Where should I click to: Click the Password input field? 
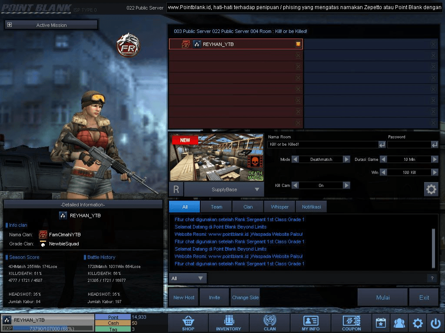[x=409, y=144]
